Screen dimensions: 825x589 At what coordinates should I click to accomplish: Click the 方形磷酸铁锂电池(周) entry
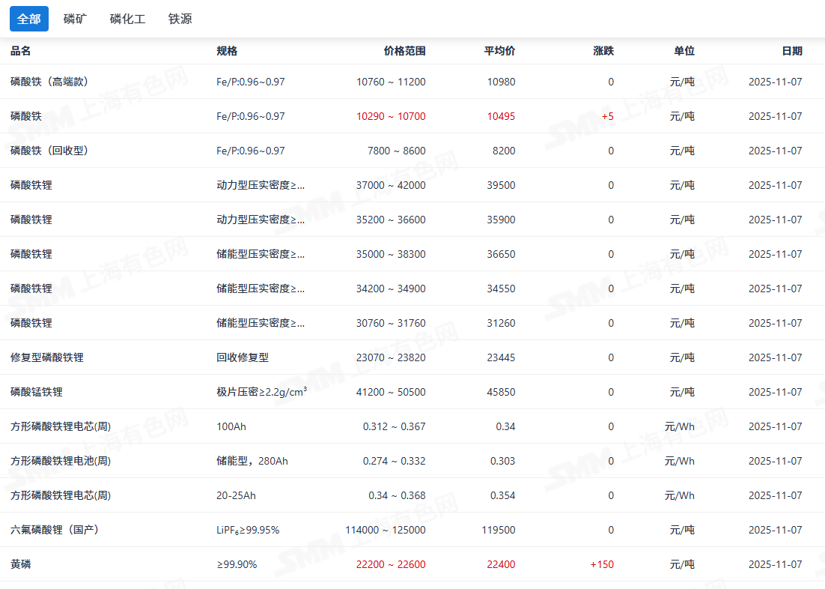coord(61,461)
